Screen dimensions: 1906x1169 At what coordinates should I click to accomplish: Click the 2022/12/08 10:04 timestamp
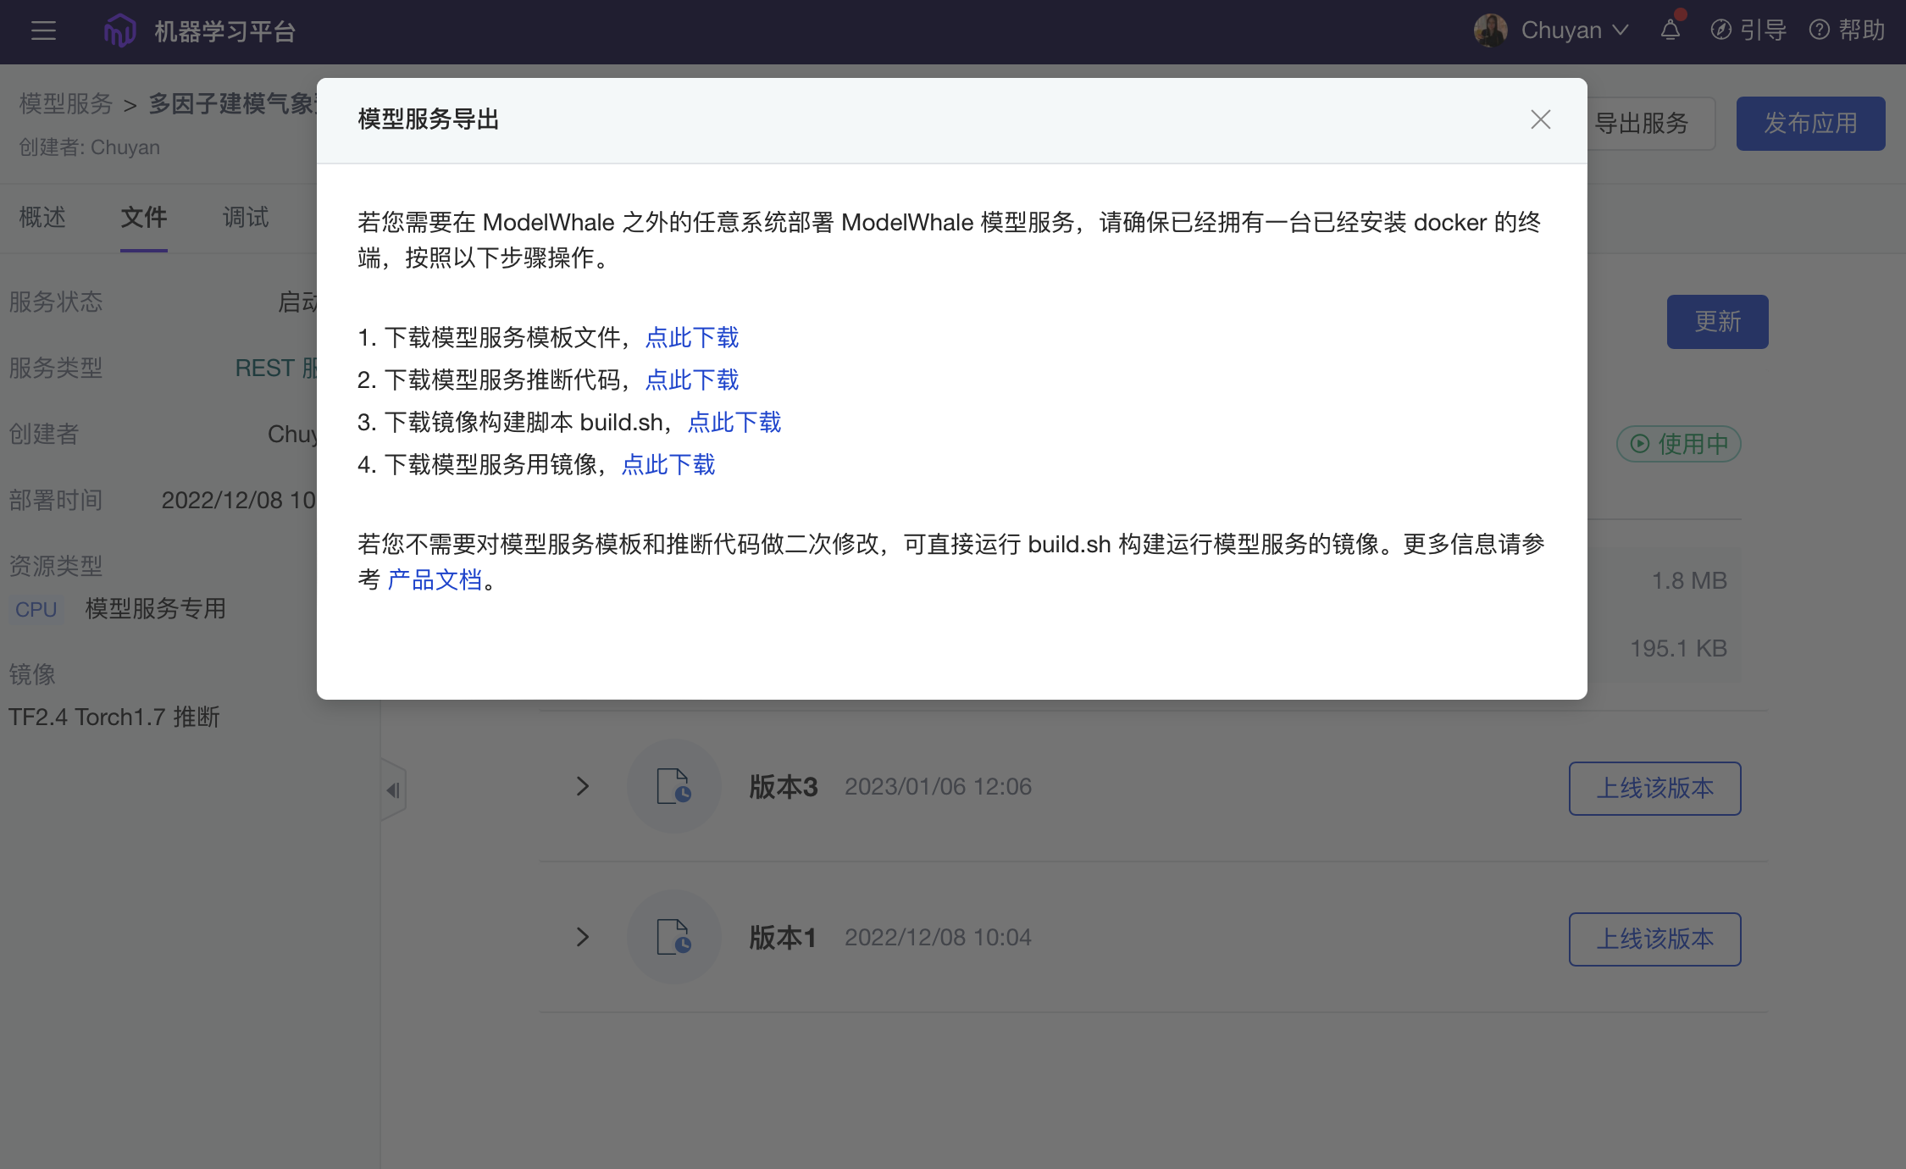click(x=938, y=938)
